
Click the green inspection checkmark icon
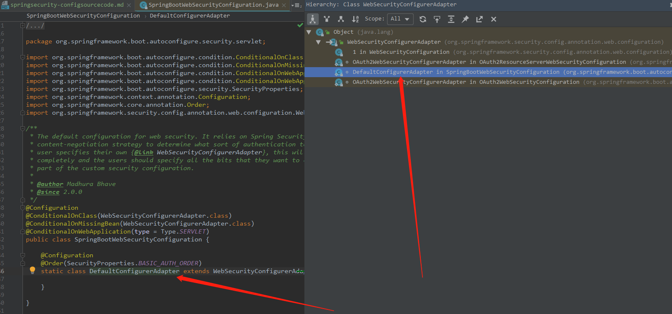coord(300,25)
